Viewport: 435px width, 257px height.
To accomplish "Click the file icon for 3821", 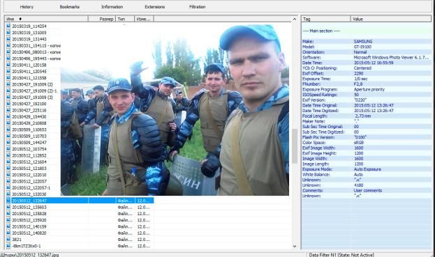I will (x=8, y=240).
